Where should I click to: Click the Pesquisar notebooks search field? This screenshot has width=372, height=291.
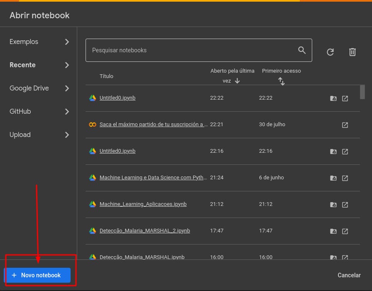pos(198,50)
